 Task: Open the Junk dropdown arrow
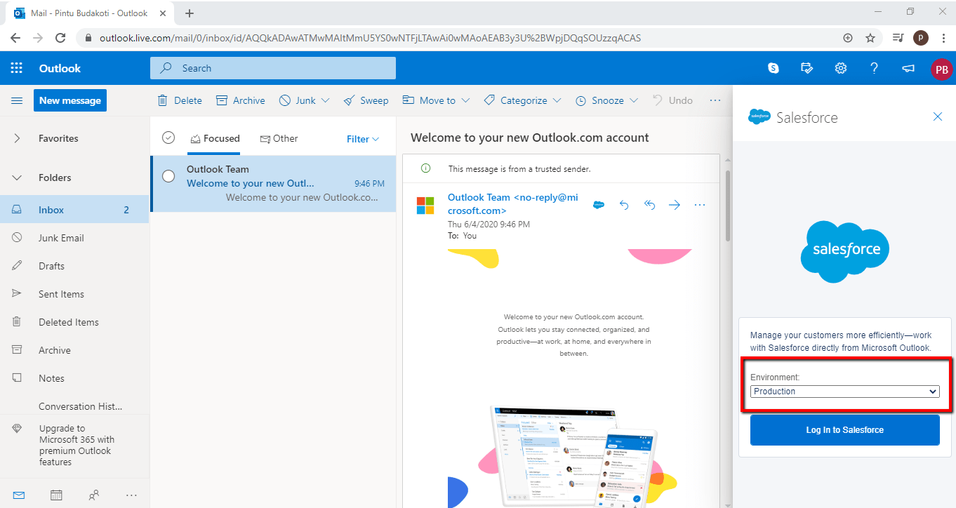pos(325,100)
